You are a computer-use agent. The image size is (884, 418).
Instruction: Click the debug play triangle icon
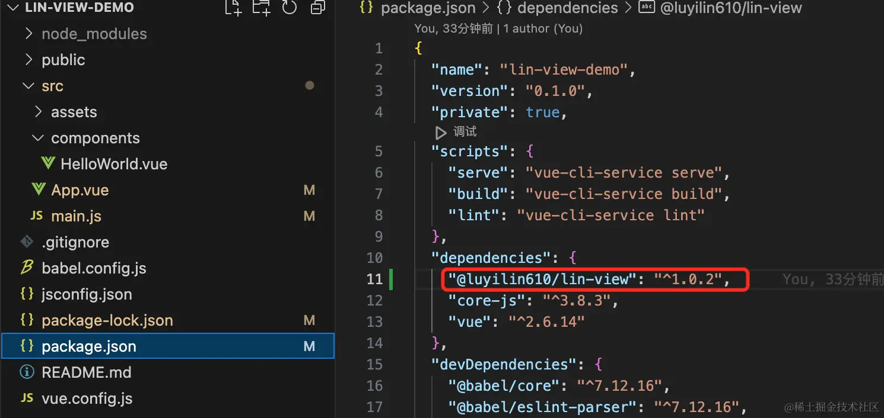tap(441, 132)
